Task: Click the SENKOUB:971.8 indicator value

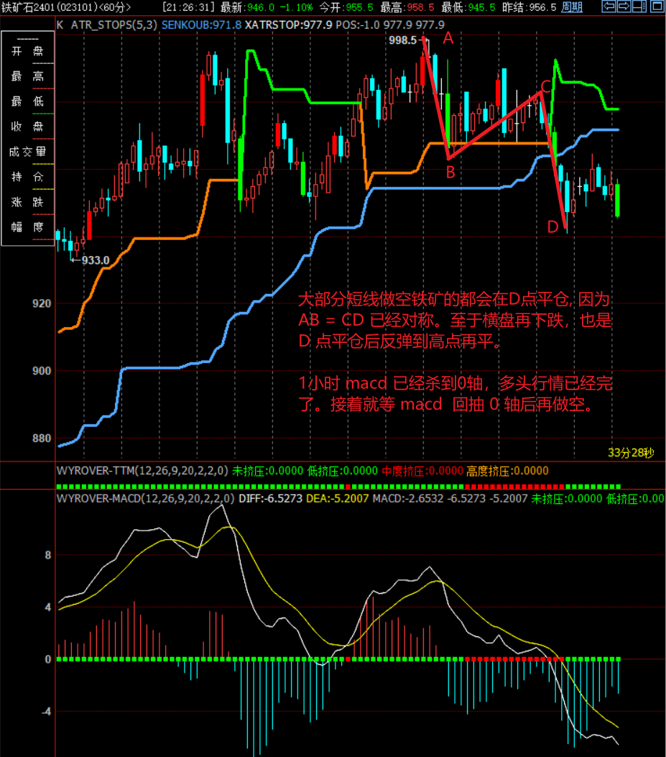Action: point(202,24)
